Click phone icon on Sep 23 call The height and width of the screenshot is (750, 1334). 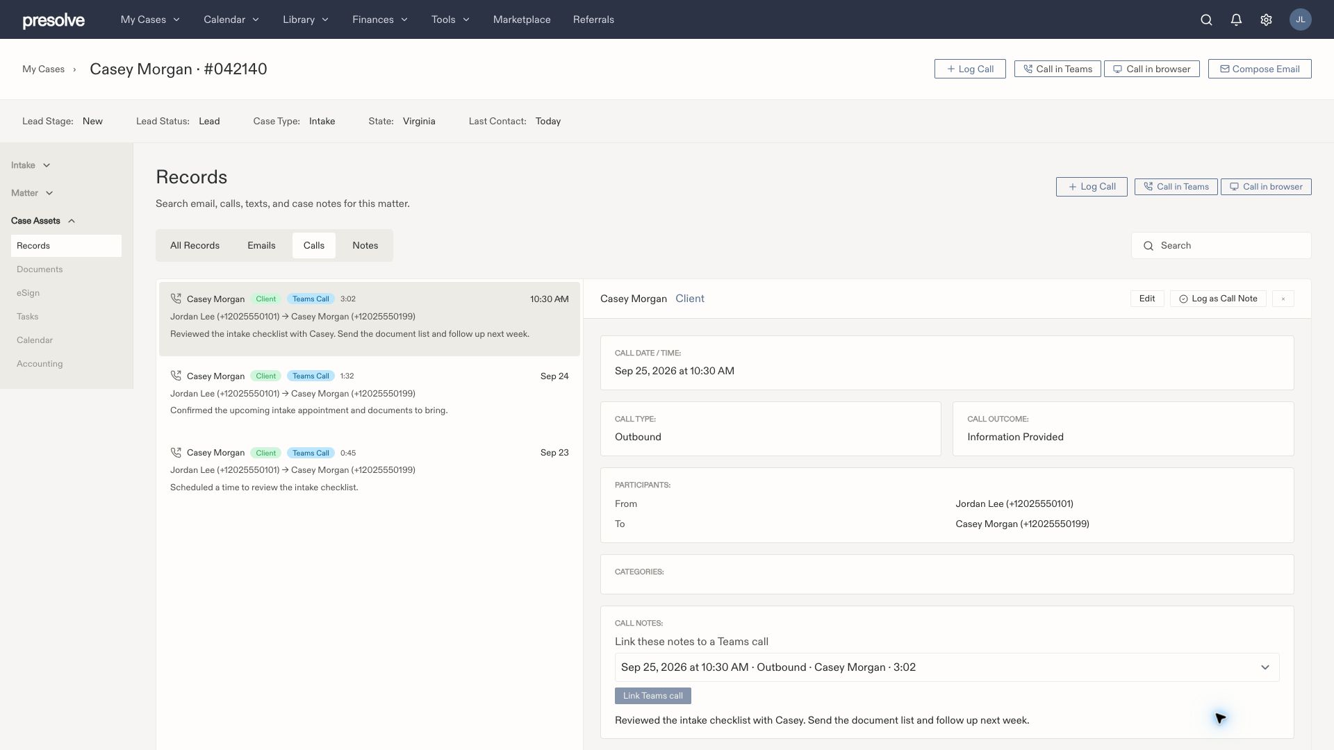click(x=176, y=452)
